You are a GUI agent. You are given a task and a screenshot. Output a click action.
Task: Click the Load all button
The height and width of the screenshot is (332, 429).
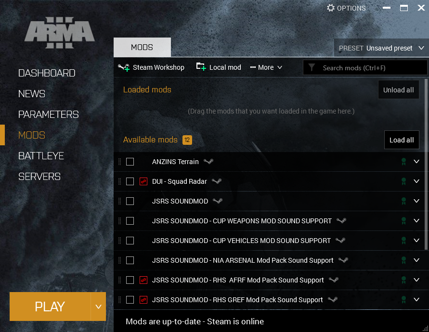point(402,140)
